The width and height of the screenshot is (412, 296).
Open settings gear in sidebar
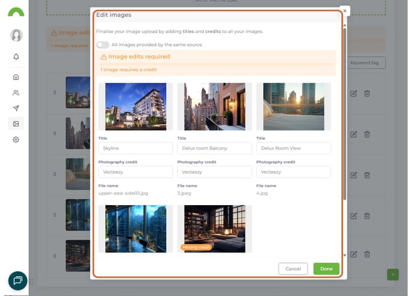click(16, 139)
